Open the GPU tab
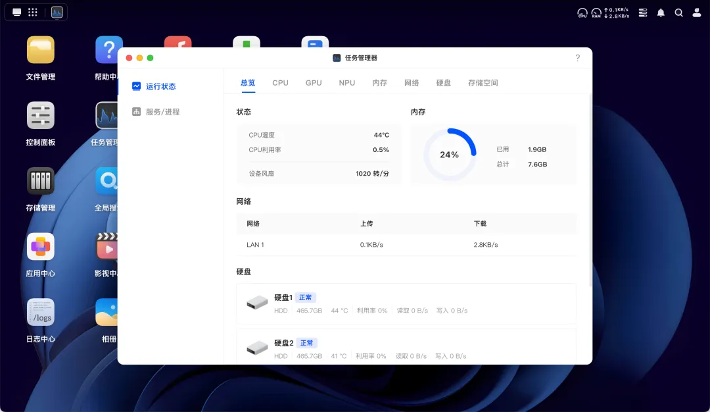The image size is (710, 412). 314,83
